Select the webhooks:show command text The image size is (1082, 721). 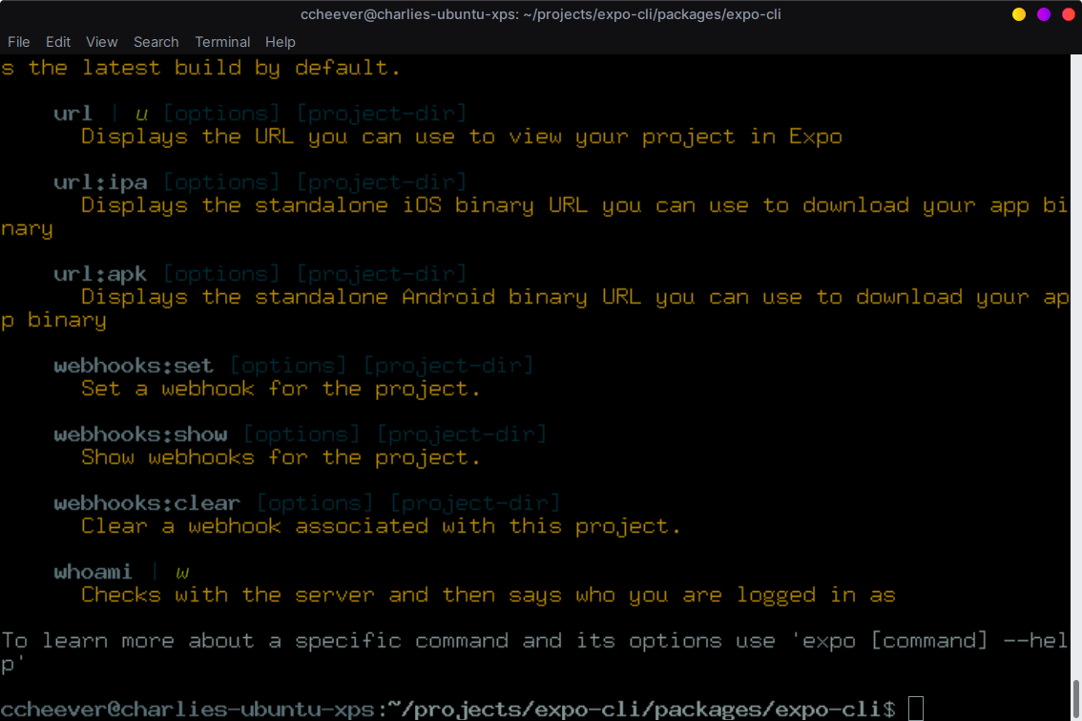point(140,434)
